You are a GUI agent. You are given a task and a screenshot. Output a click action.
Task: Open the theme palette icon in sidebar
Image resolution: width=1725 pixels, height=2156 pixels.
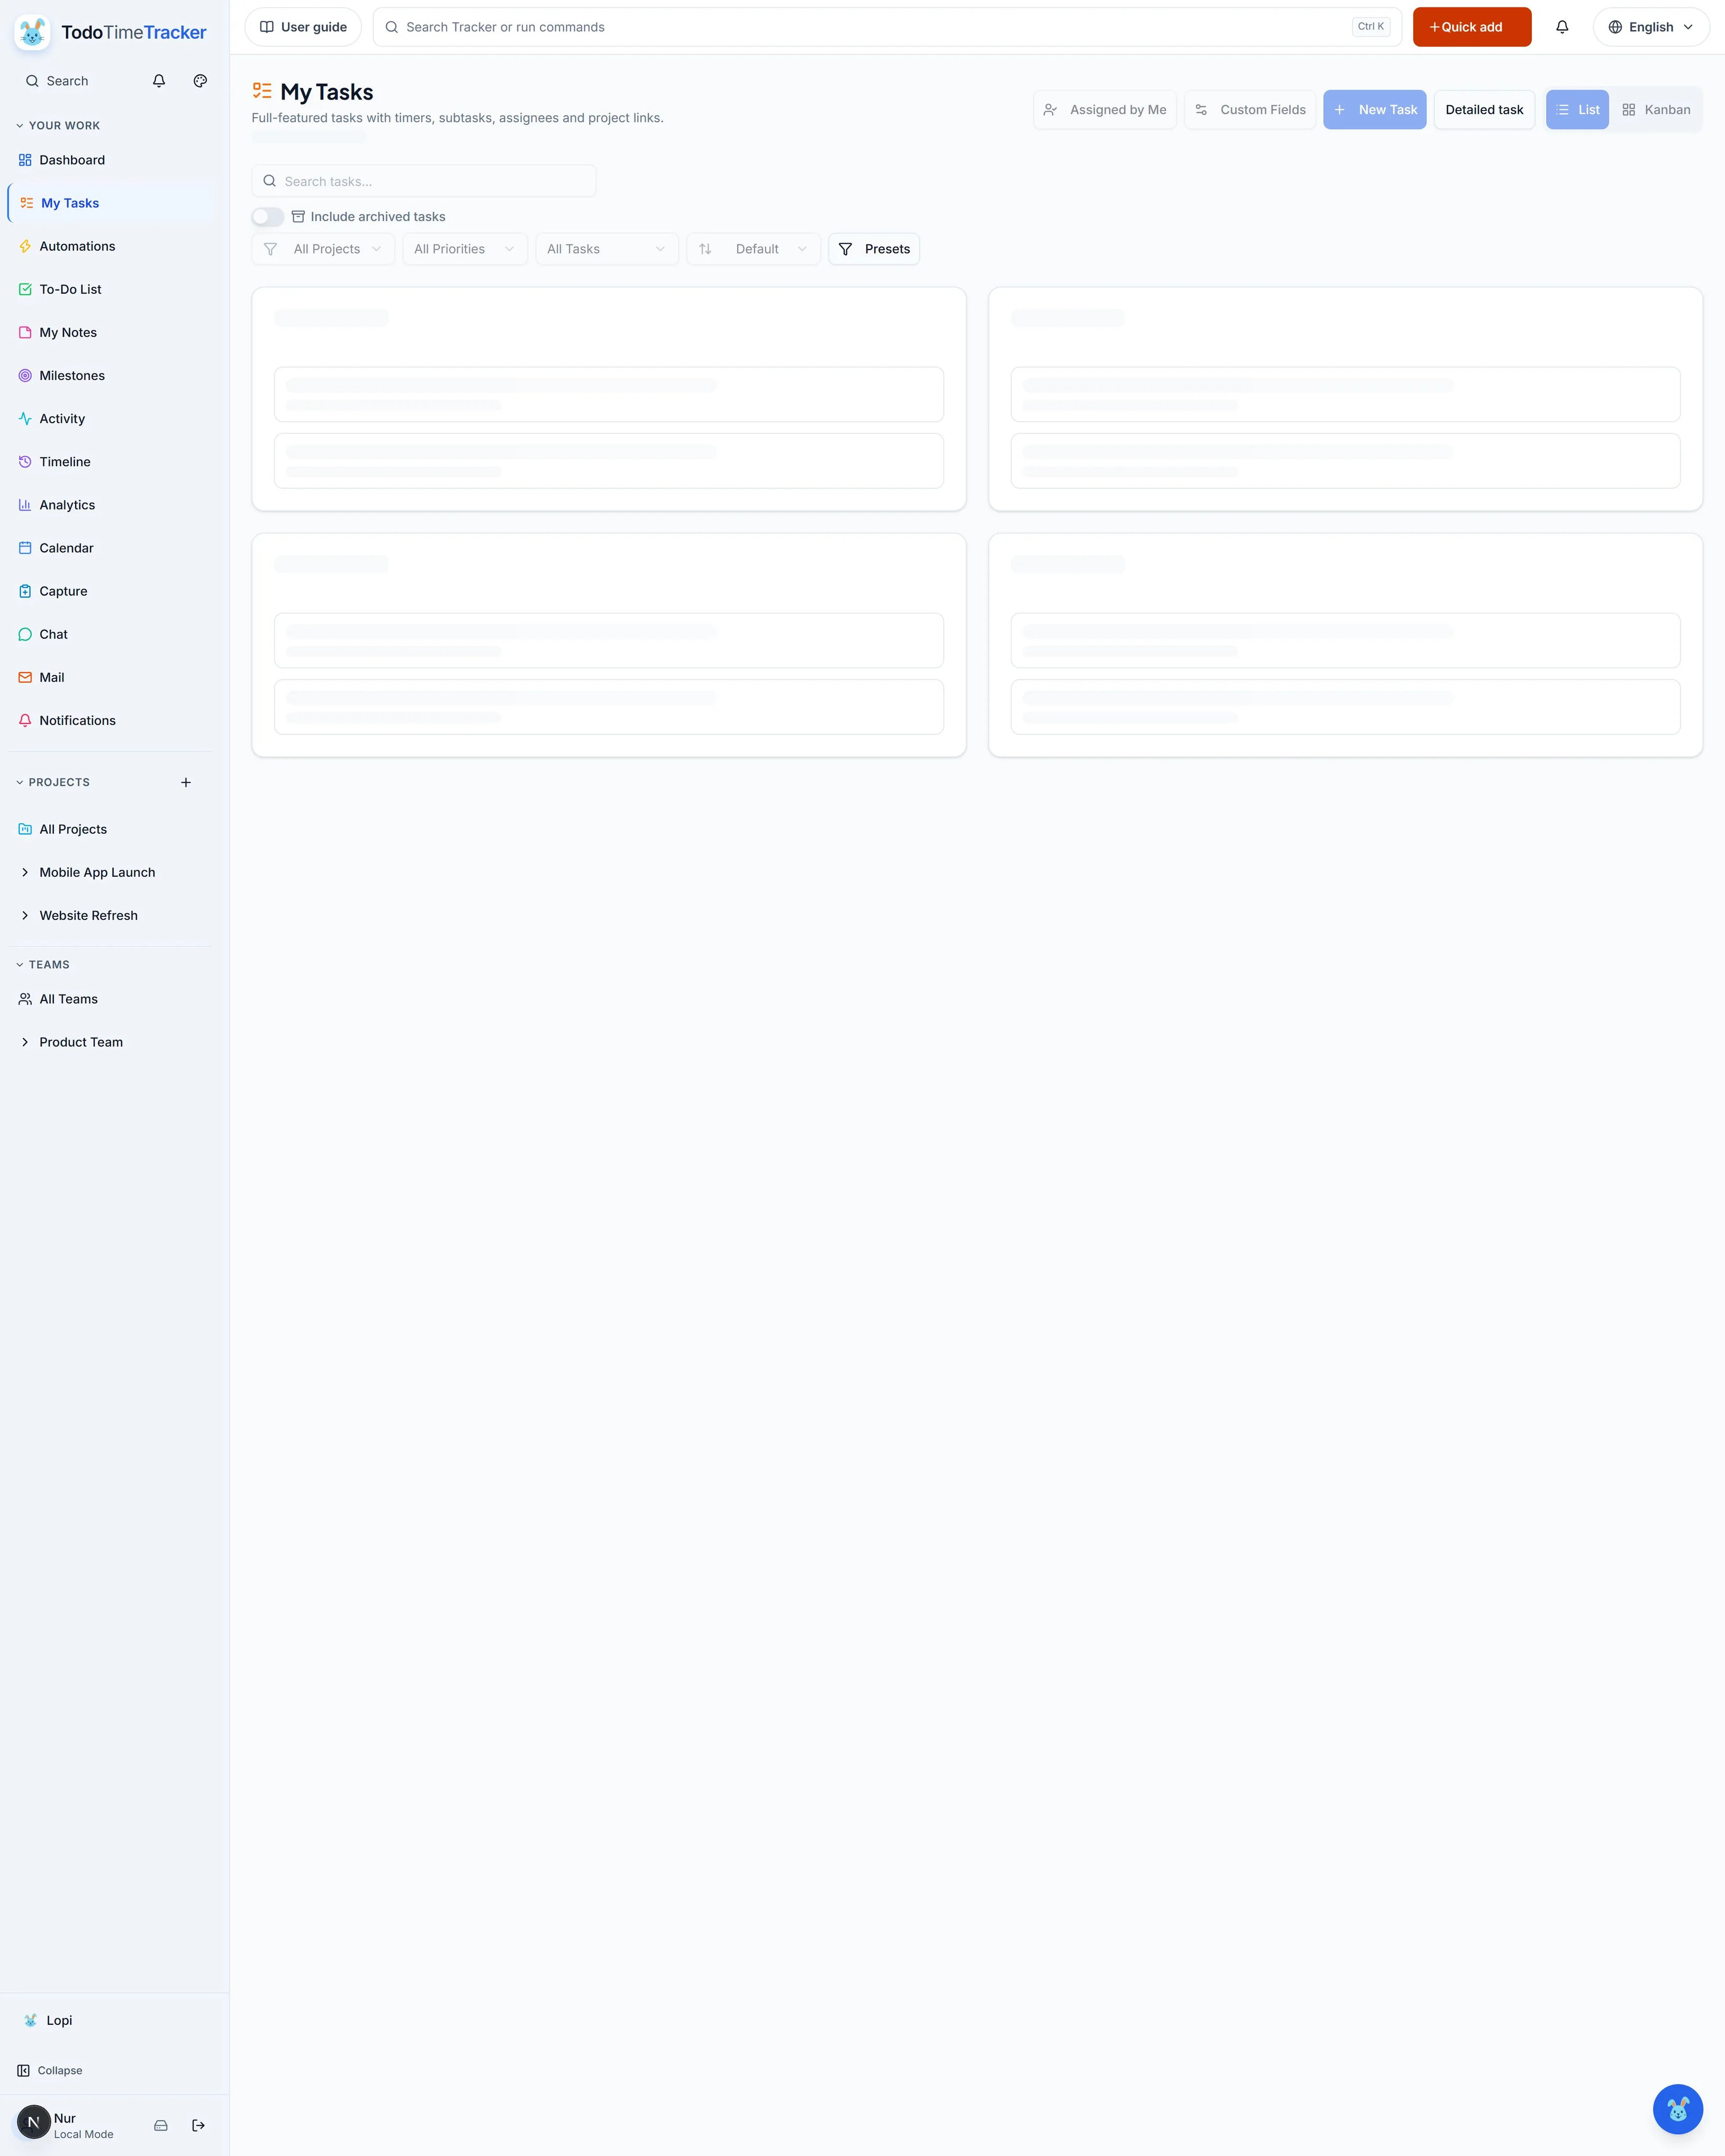click(x=200, y=81)
